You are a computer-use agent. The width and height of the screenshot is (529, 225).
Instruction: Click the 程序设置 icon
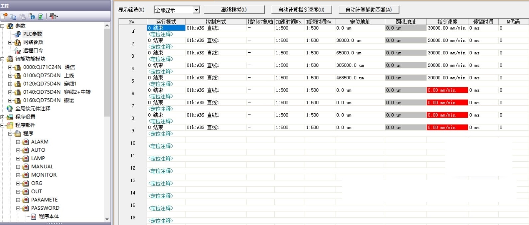pos(10,117)
